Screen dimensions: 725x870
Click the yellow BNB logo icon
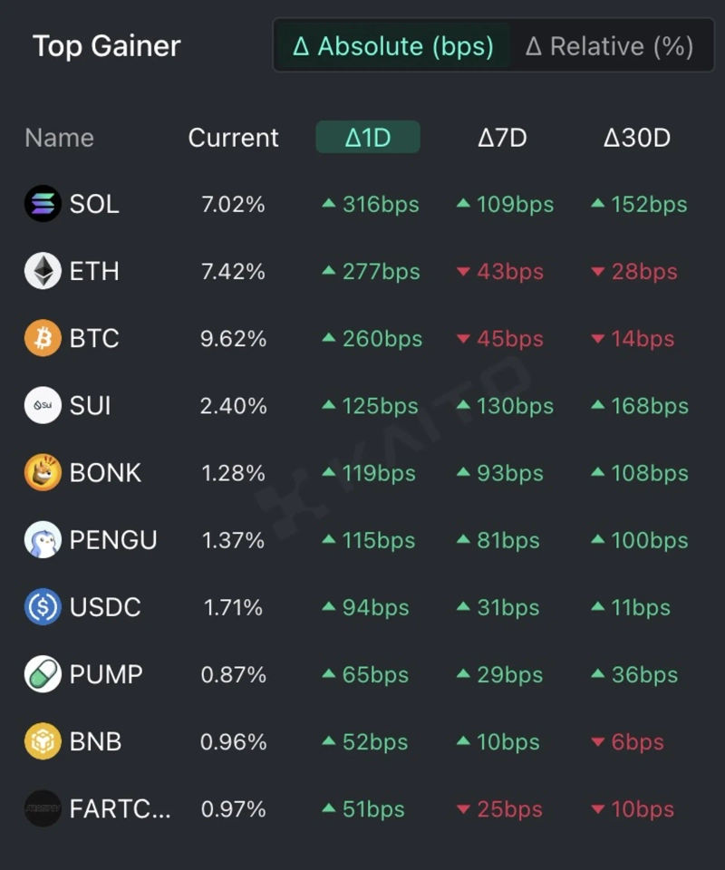(x=43, y=741)
